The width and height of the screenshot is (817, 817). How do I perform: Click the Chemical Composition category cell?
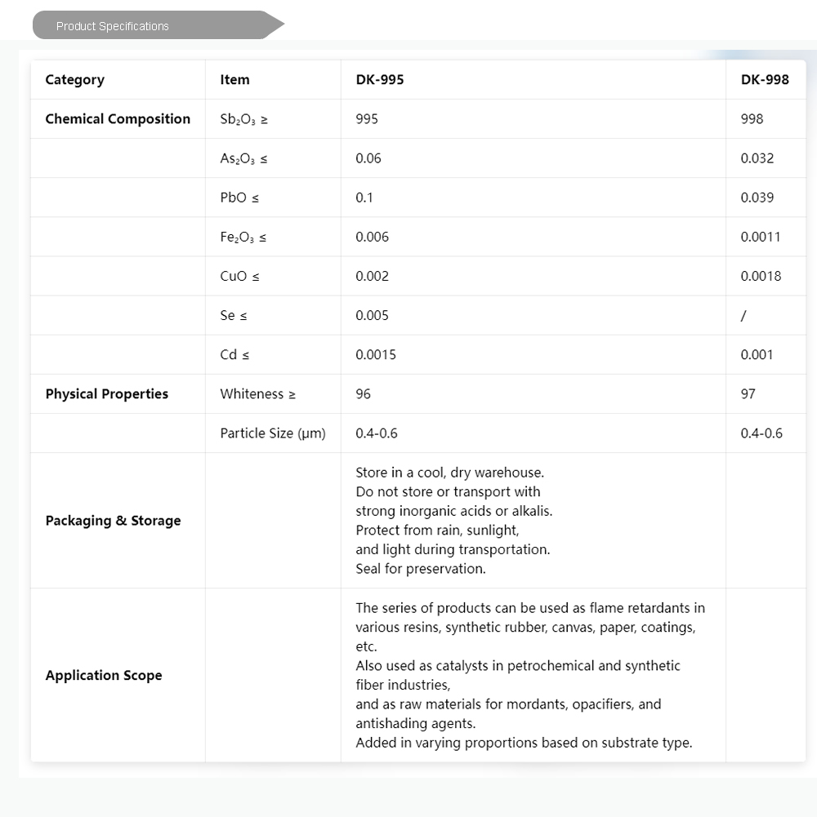click(x=118, y=119)
